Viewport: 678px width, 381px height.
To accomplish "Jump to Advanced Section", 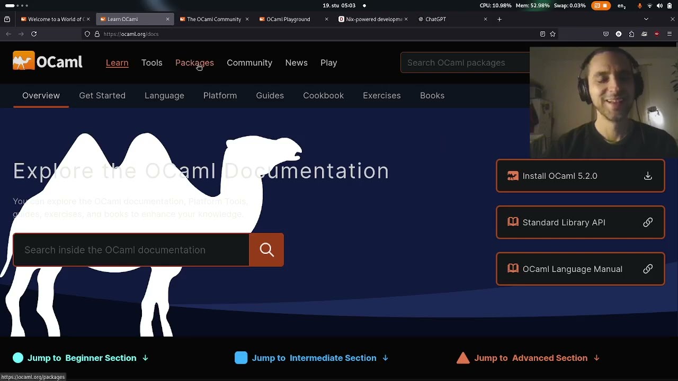I will 528,358.
